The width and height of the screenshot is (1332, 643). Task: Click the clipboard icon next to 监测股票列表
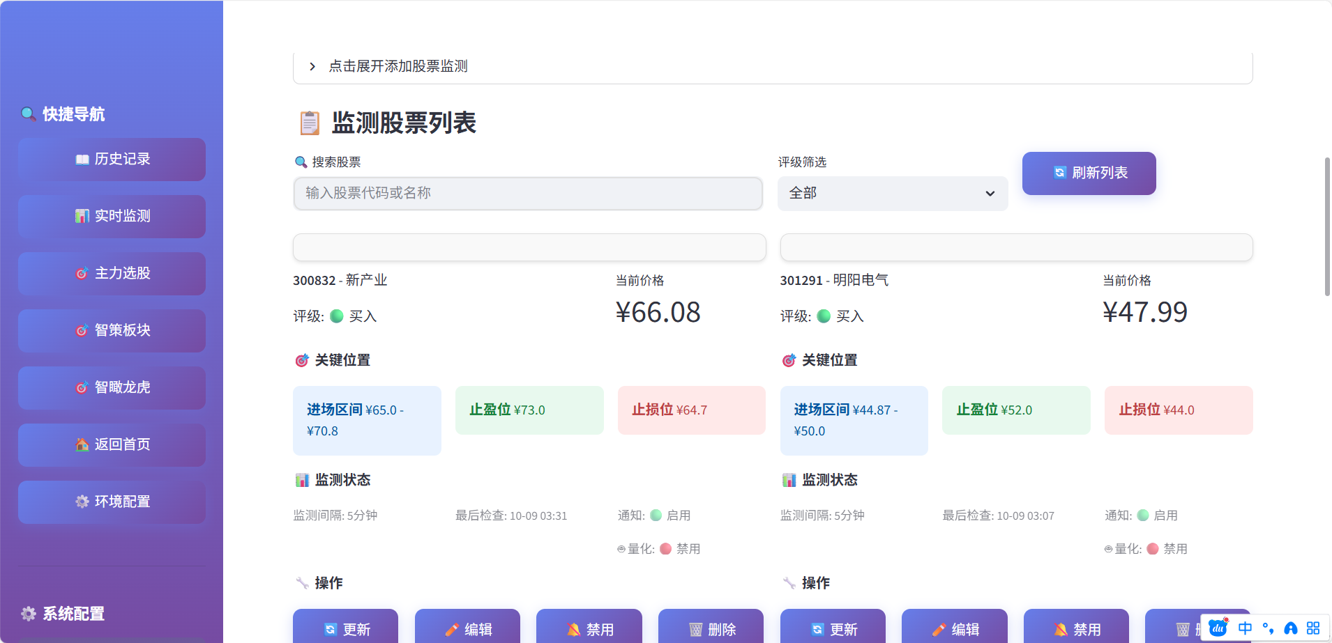(310, 123)
